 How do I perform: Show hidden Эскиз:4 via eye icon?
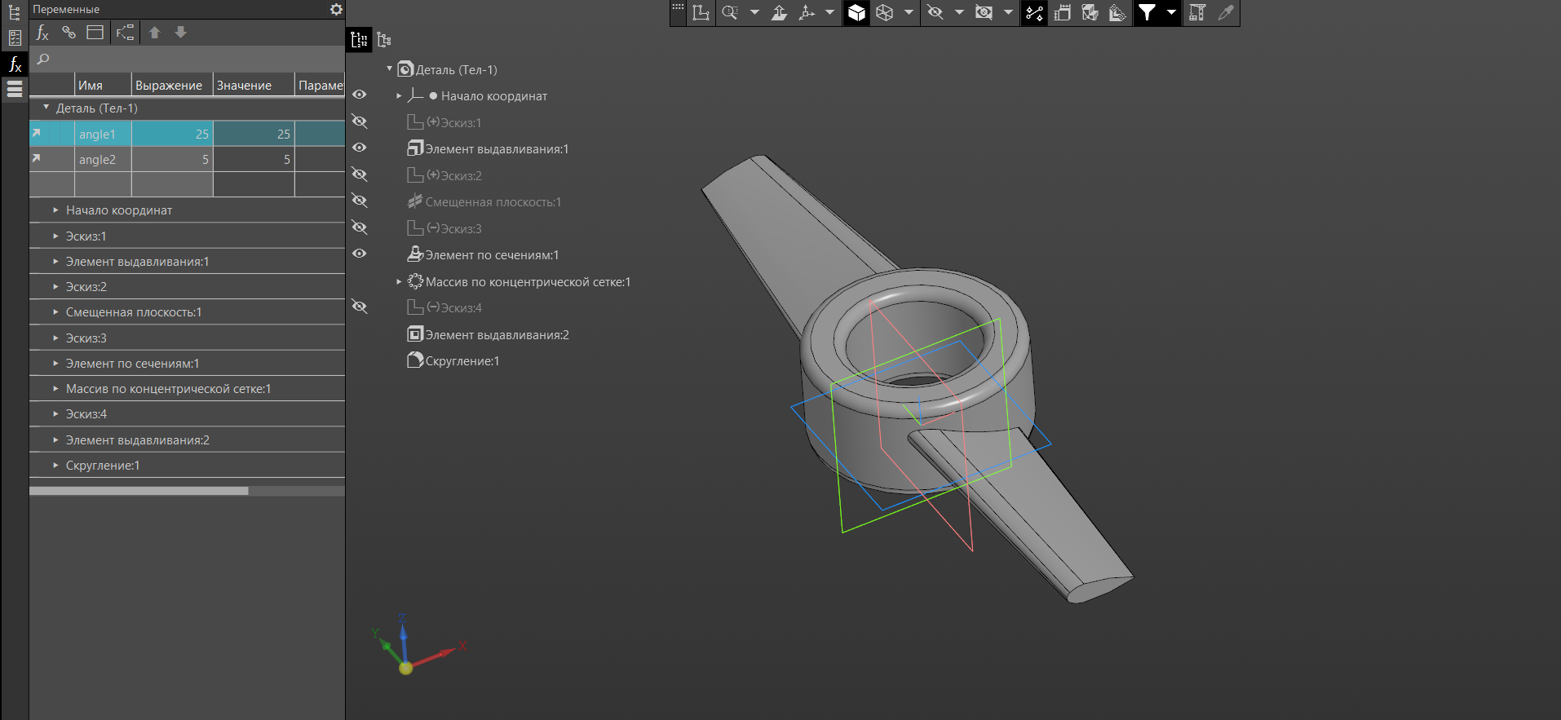click(x=359, y=307)
